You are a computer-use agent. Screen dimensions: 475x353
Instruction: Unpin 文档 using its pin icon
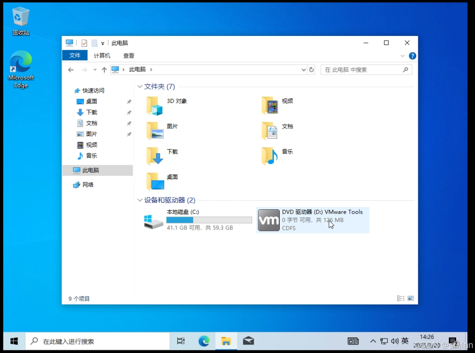(129, 124)
